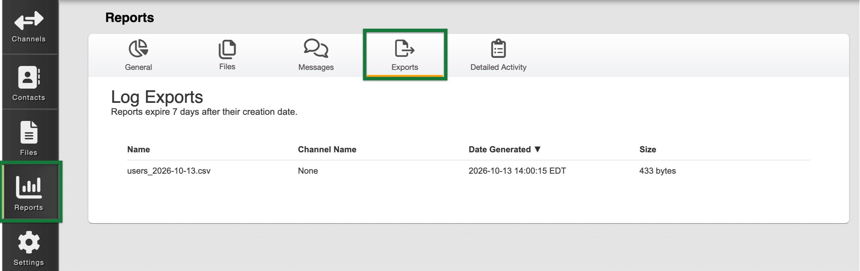Select the Reports bar chart icon

29,187
